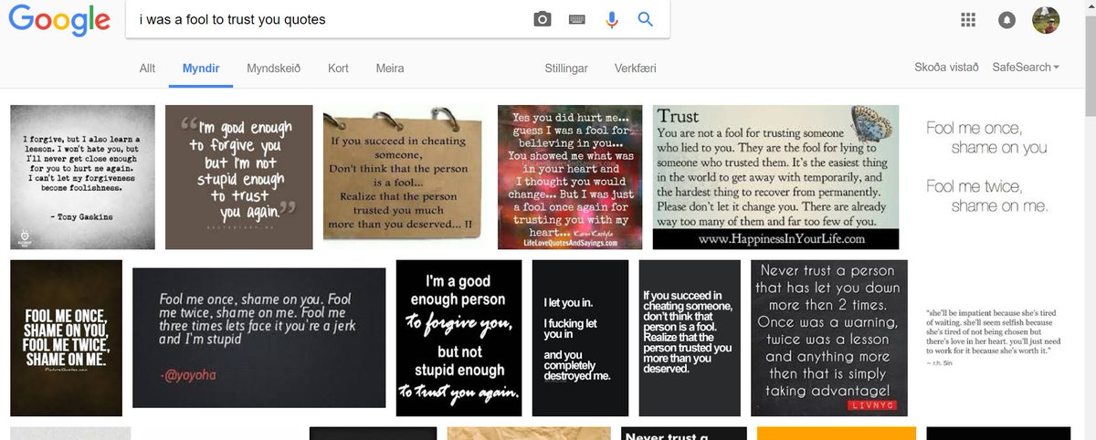Open the orange thumbnail in bottom row

(837, 434)
